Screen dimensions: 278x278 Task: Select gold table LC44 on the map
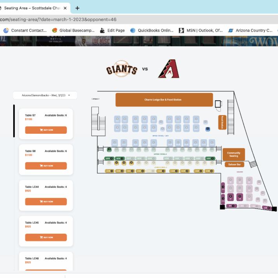click(x=161, y=171)
